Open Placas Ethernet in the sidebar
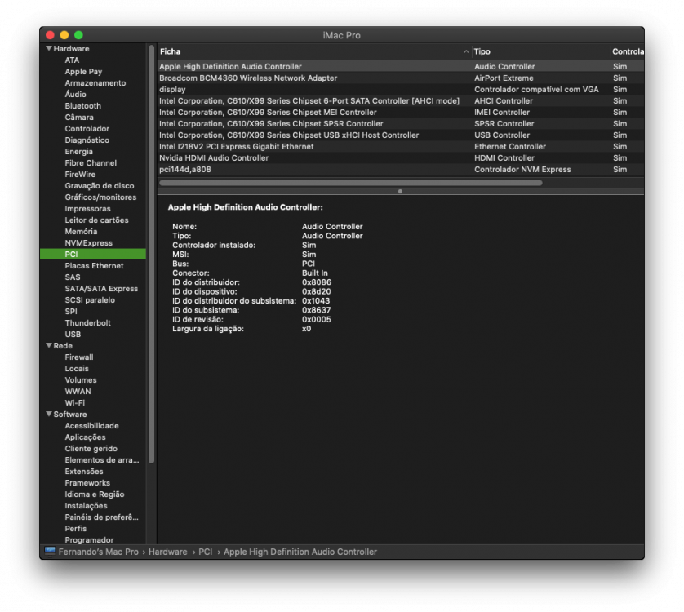 click(94, 266)
